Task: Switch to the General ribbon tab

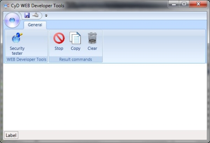Action: [35, 25]
